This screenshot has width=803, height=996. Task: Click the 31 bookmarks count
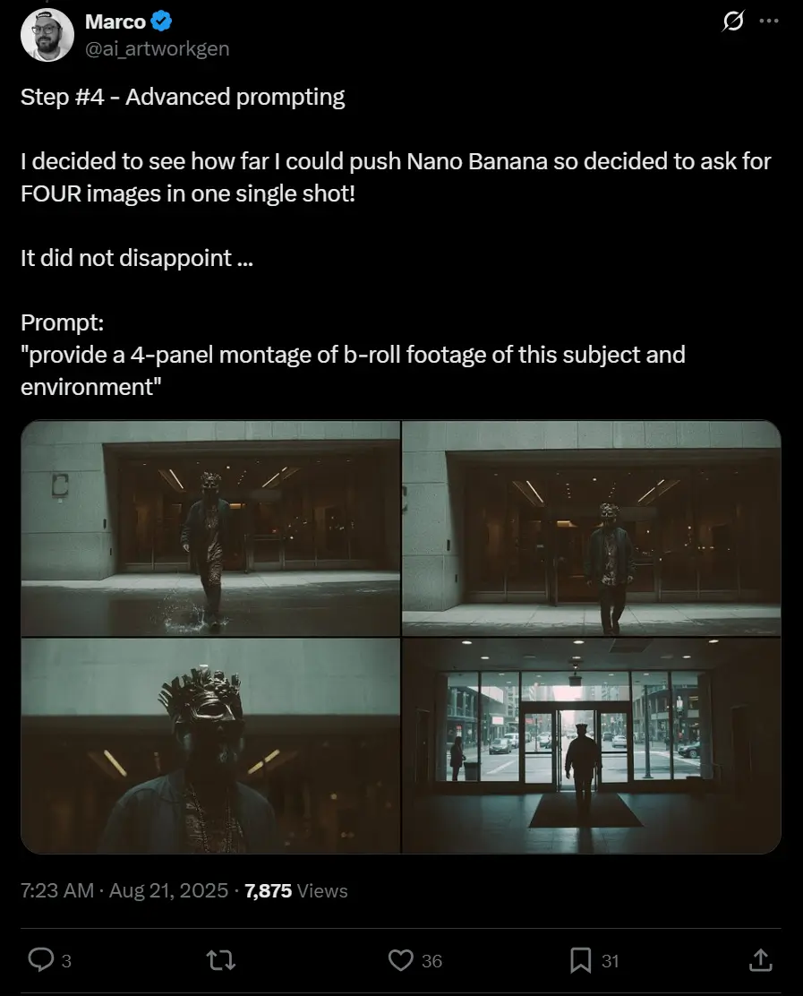pyautogui.click(x=610, y=961)
